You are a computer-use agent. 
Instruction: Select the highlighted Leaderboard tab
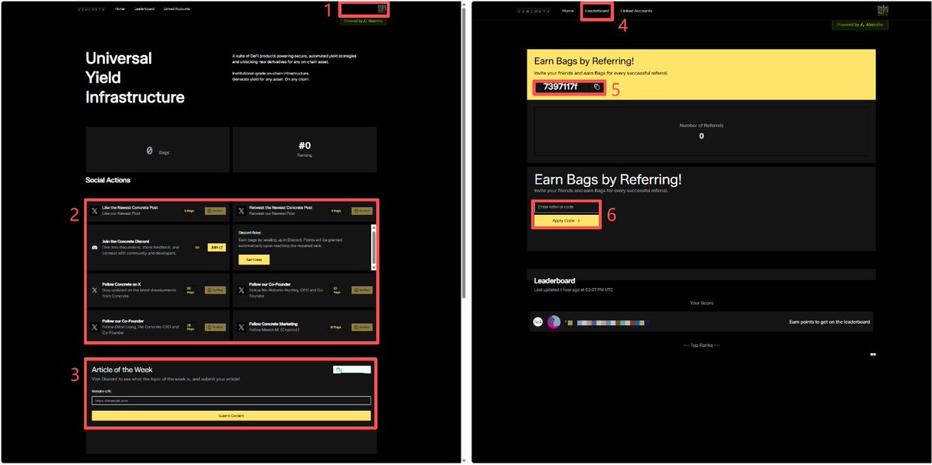(x=597, y=11)
